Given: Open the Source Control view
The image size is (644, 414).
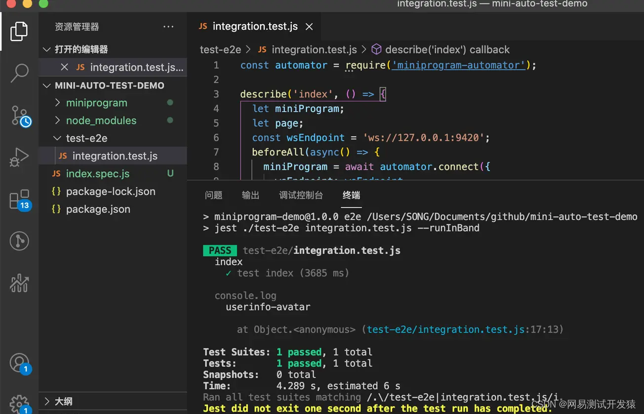Looking at the screenshot, I should (x=20, y=116).
